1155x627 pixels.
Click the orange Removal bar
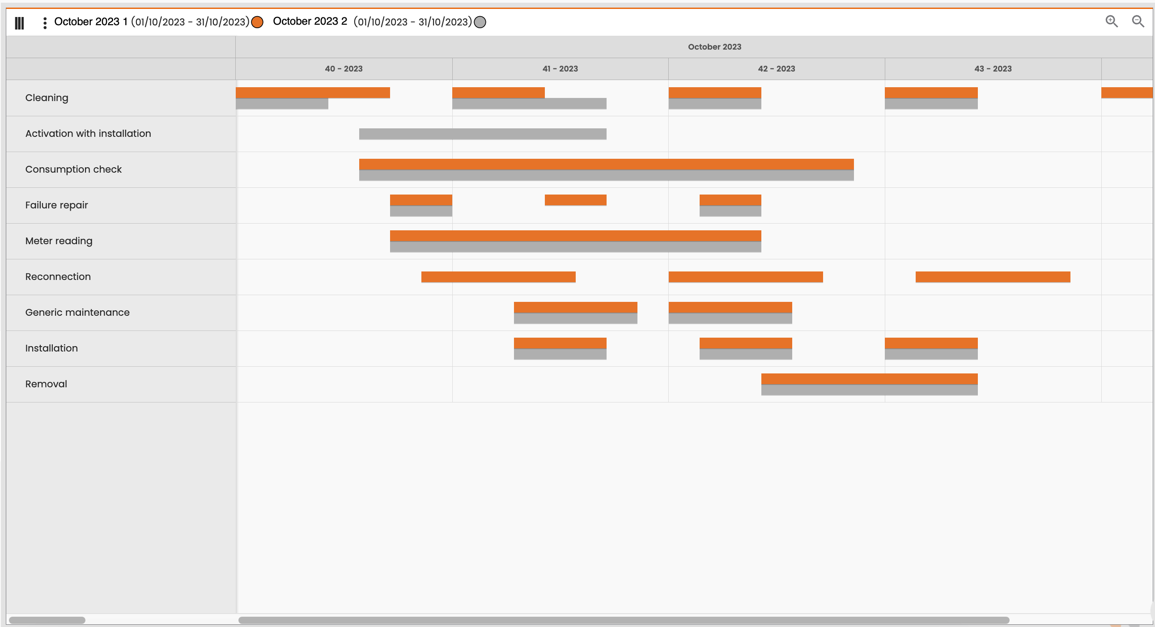pos(870,379)
